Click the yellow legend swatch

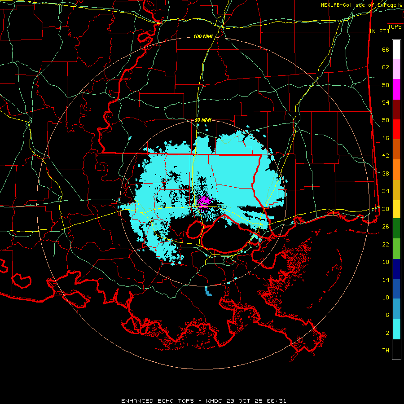396,209
